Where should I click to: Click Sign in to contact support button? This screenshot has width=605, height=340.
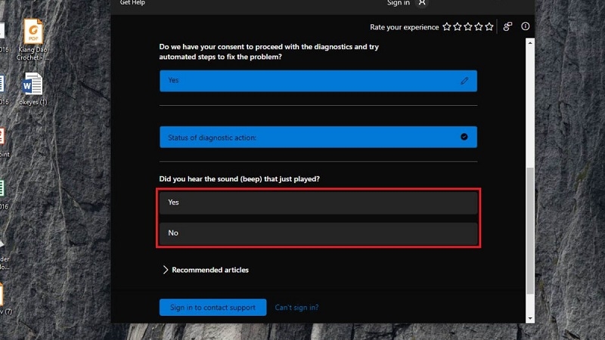pos(213,308)
